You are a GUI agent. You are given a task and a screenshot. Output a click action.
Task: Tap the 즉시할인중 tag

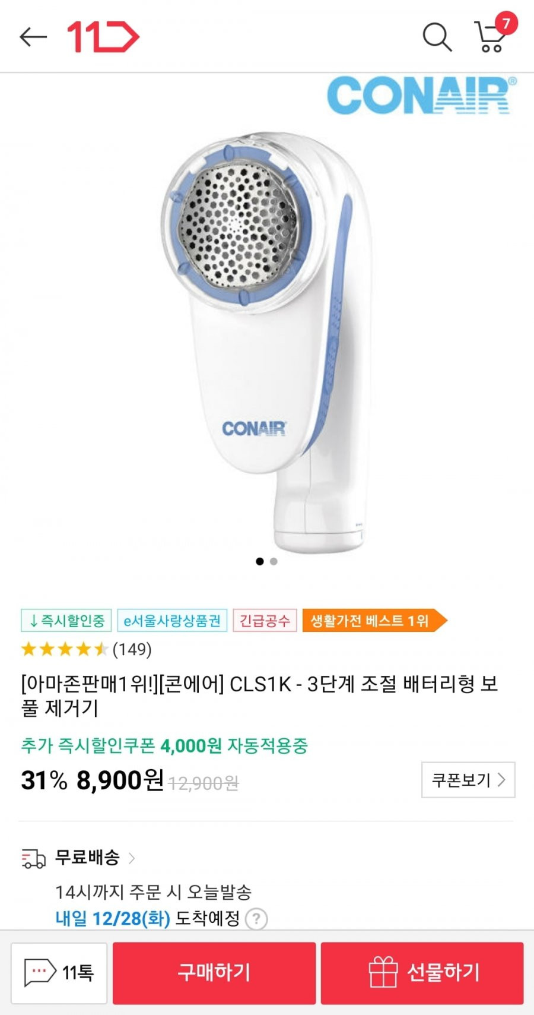pyautogui.click(x=66, y=621)
